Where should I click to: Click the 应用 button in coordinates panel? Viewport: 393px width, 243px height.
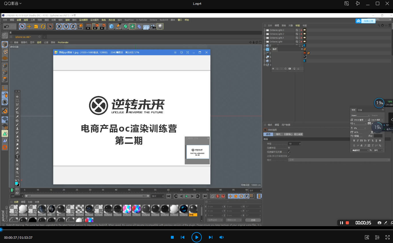click(253, 220)
